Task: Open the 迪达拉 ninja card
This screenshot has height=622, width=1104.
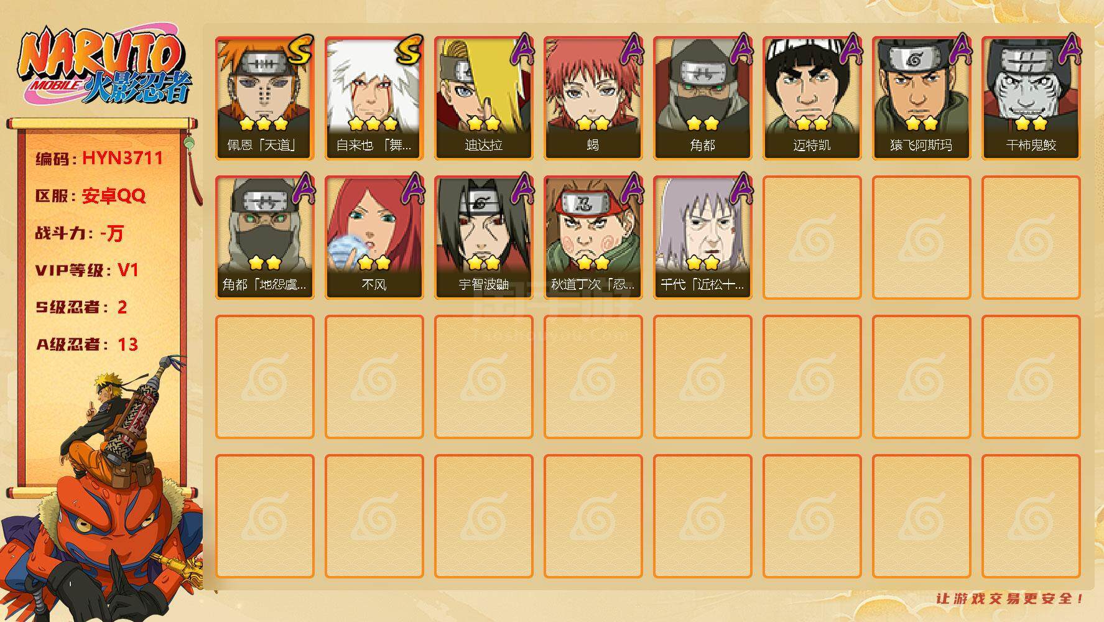Action: (483, 98)
